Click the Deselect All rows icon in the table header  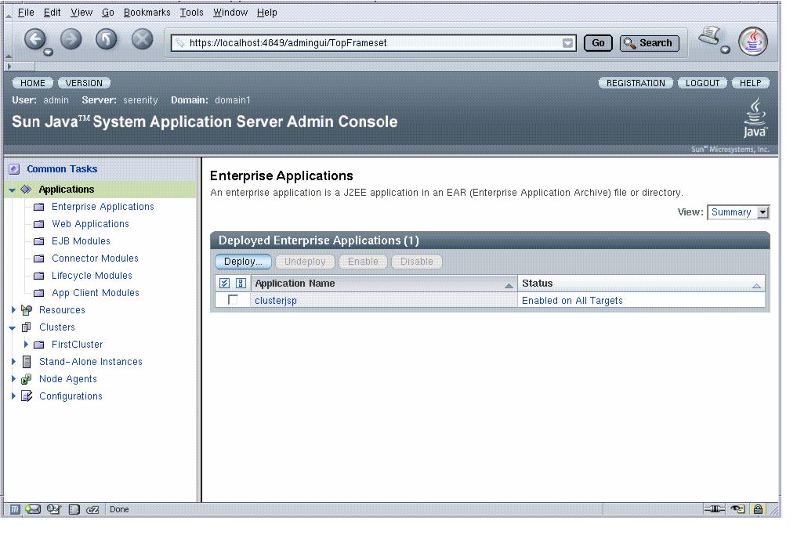pyautogui.click(x=241, y=284)
